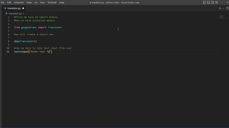This screenshot has height=128, width=229.
Task: Click translator.py in the breadcrumb
Action: tap(15, 14)
